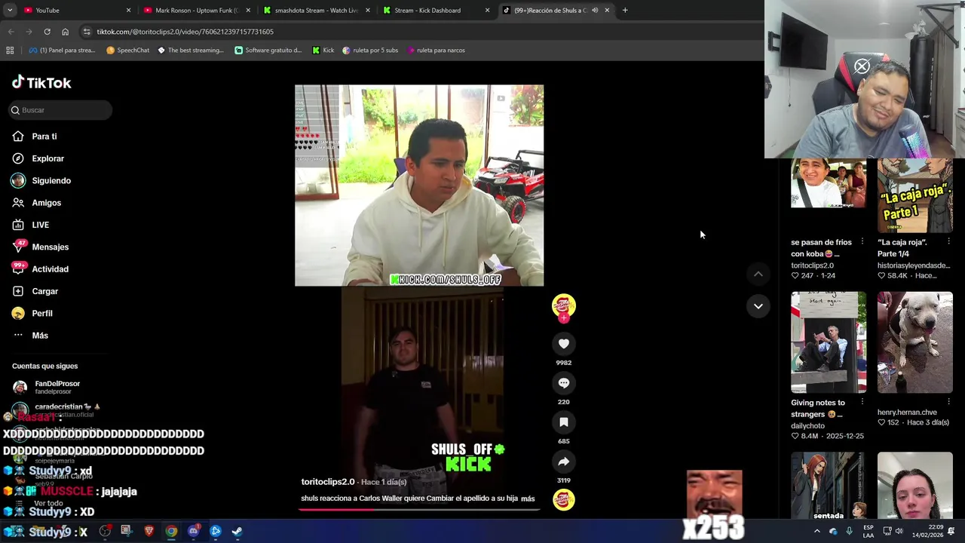Seek on the video progress bar
The width and height of the screenshot is (965, 543).
418,509
